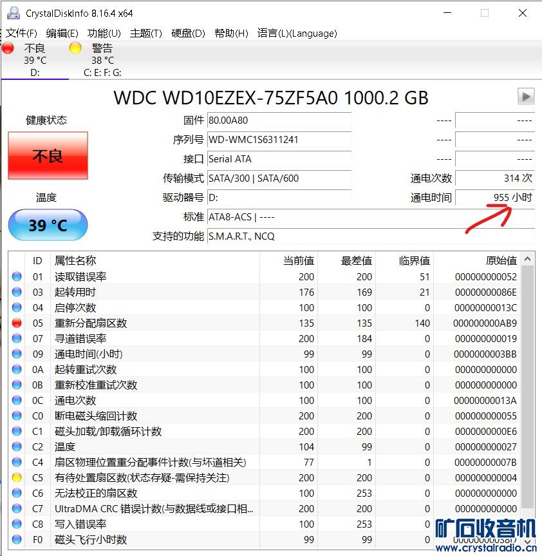Open the 文件(F) menu
The width and height of the screenshot is (542, 556).
(22, 34)
